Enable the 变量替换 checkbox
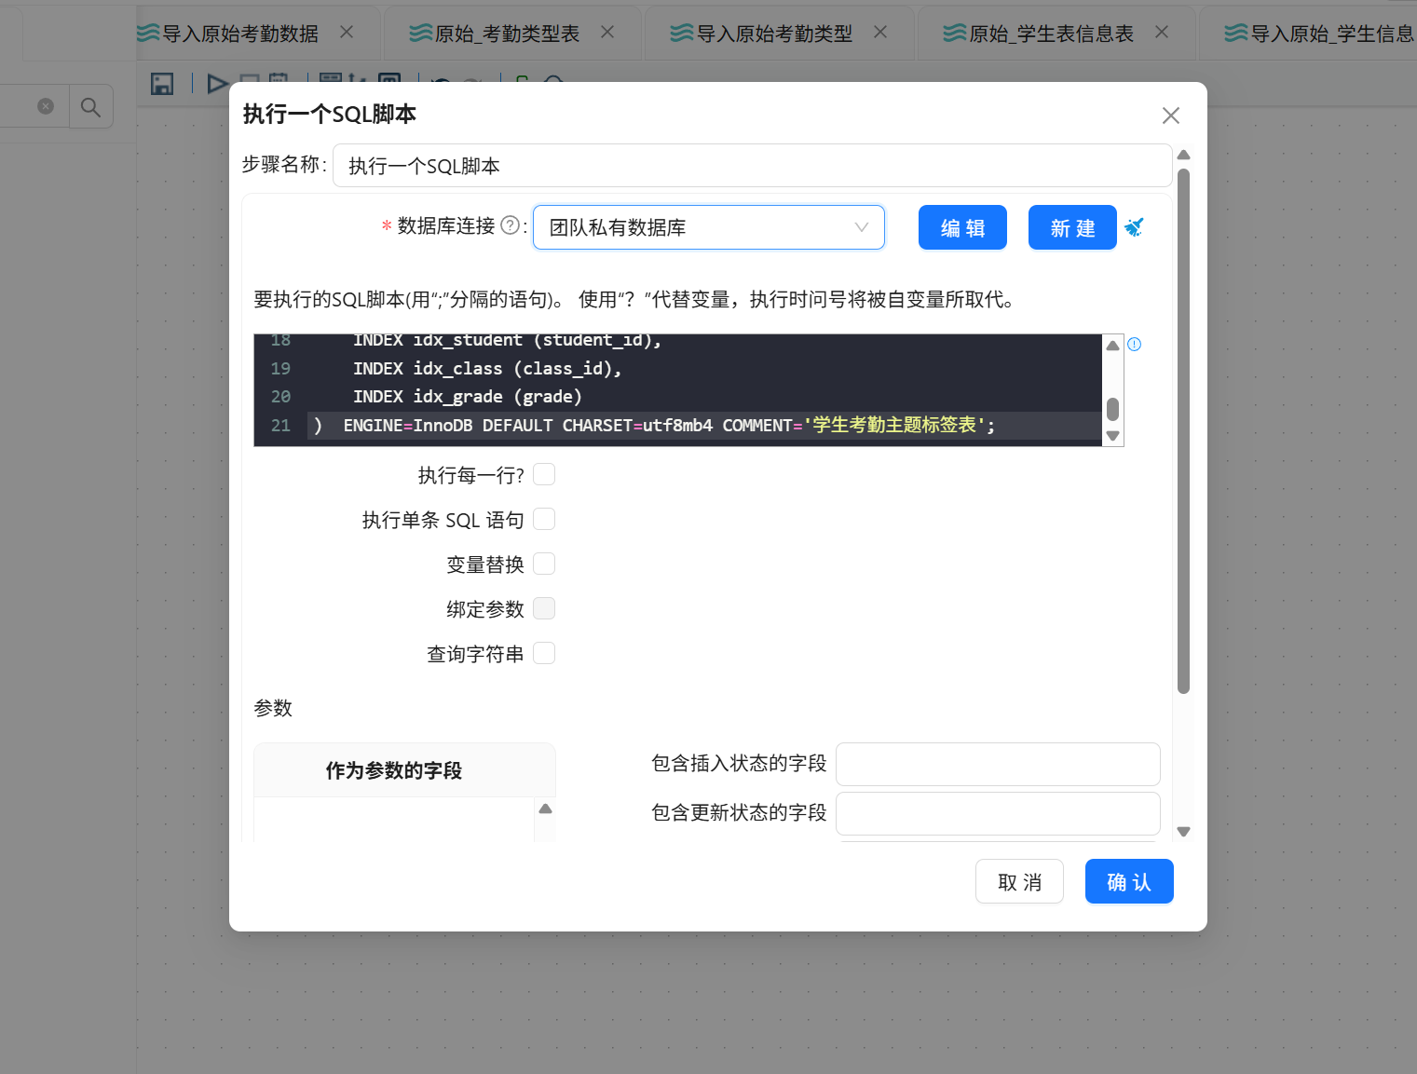Viewport: 1417px width, 1074px height. [544, 564]
